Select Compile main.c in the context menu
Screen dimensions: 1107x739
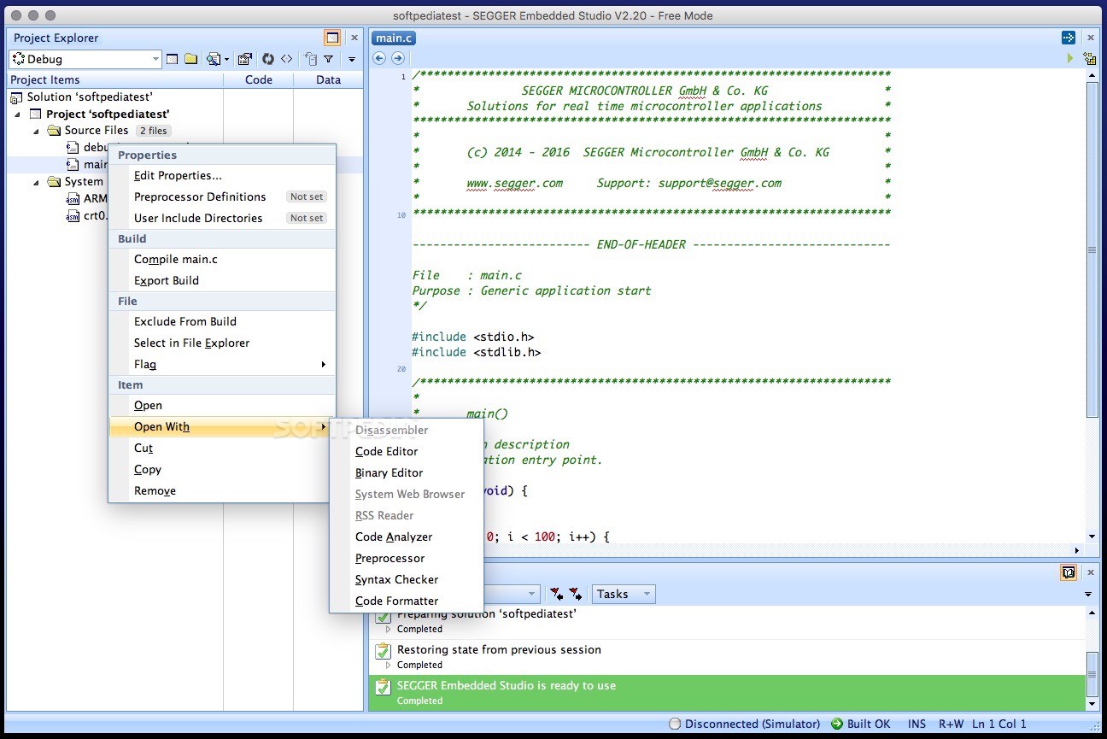[222, 259]
